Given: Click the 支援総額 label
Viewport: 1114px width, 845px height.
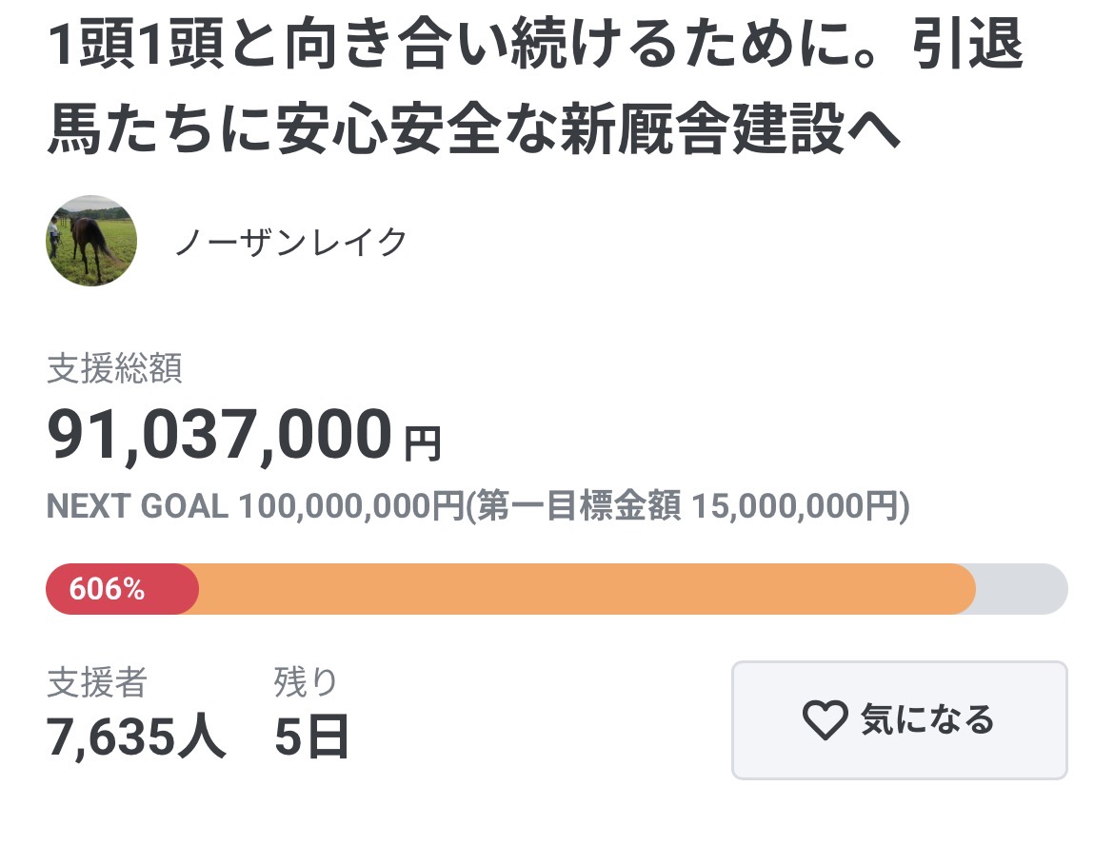Looking at the screenshot, I should click(114, 369).
